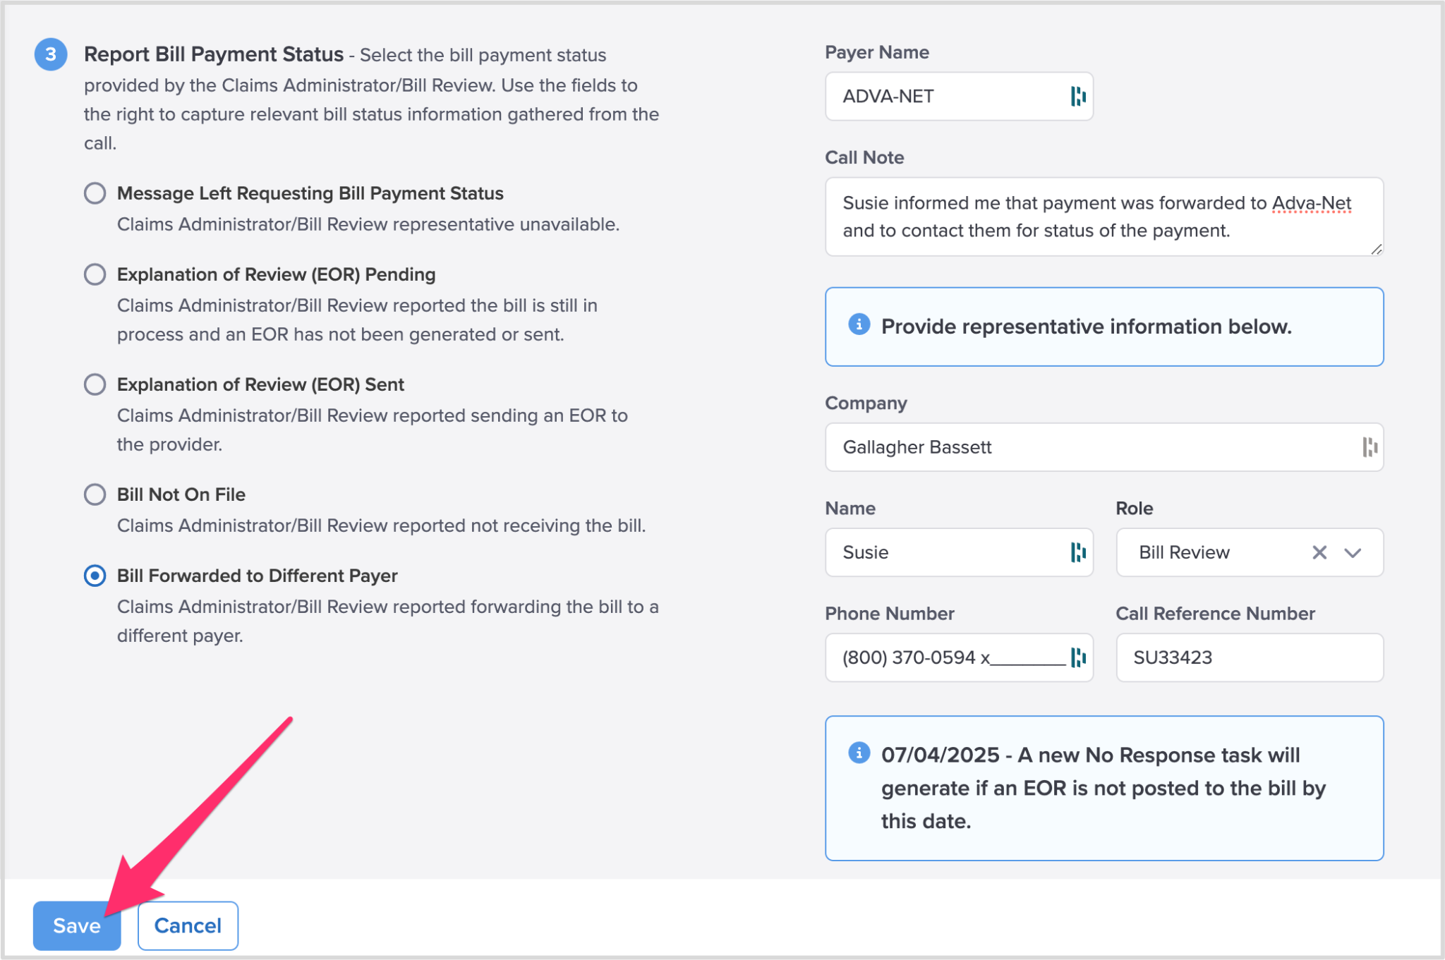
Task: Expand the Role dropdown chevron
Action: click(x=1353, y=552)
